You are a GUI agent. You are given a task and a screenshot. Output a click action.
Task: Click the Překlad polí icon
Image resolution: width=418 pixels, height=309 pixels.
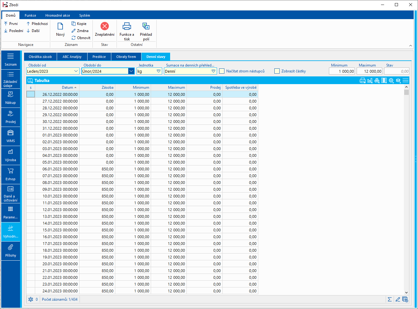click(x=146, y=26)
